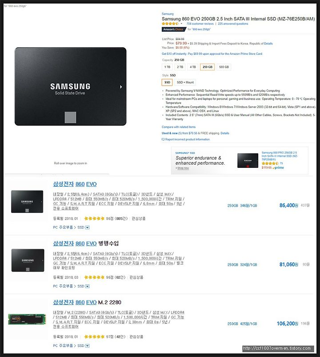Screen dimensions: 320x357
Task: Open 225 answered questions link
Action: (233, 24)
